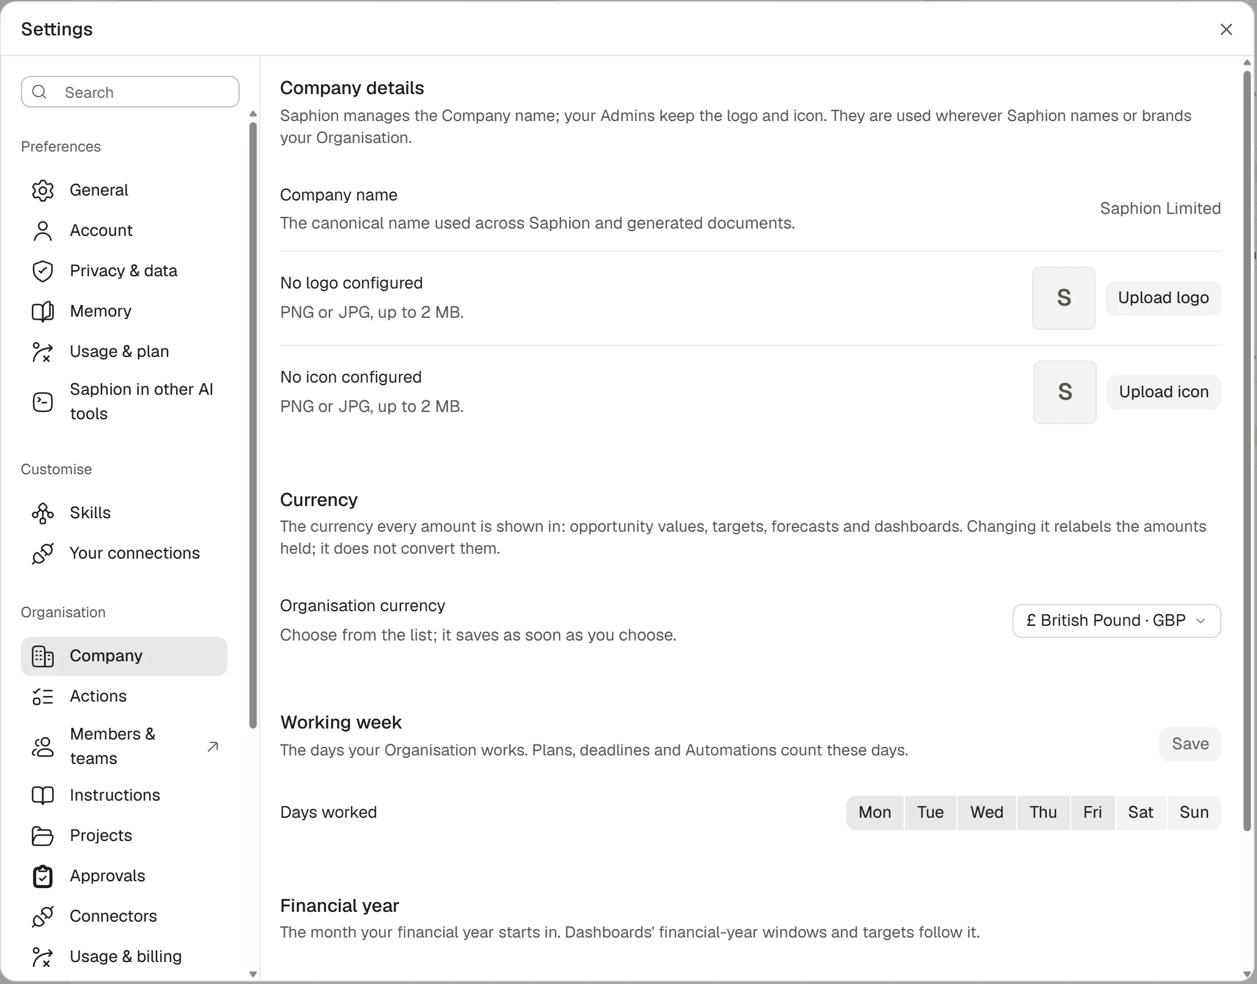
Task: Click the Usage & billing icon
Action: click(43, 957)
